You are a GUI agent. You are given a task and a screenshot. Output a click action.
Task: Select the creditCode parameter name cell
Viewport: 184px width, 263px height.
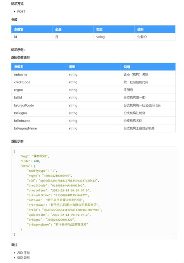coord(38,82)
